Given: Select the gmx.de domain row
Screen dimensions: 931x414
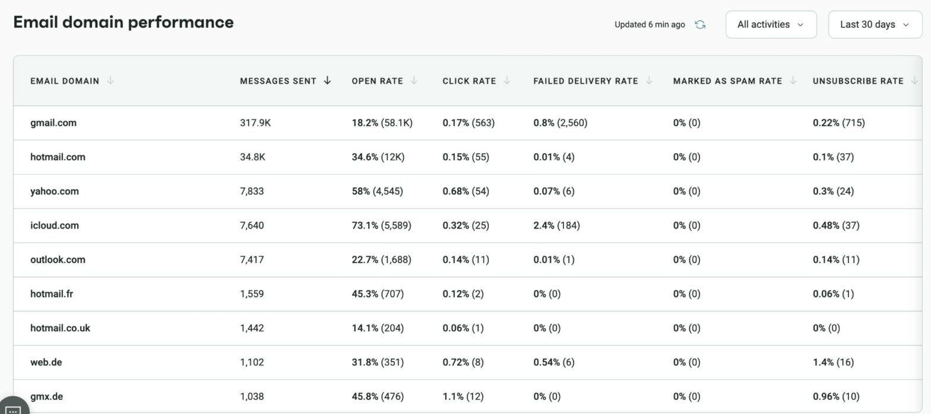Looking at the screenshot, I should [x=467, y=396].
